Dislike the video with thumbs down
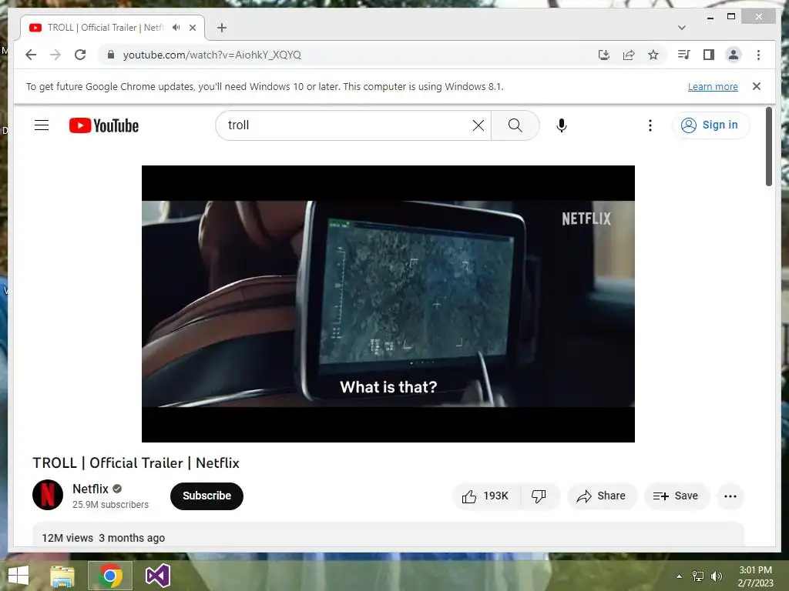Screen dimensions: 789x591 [539, 496]
